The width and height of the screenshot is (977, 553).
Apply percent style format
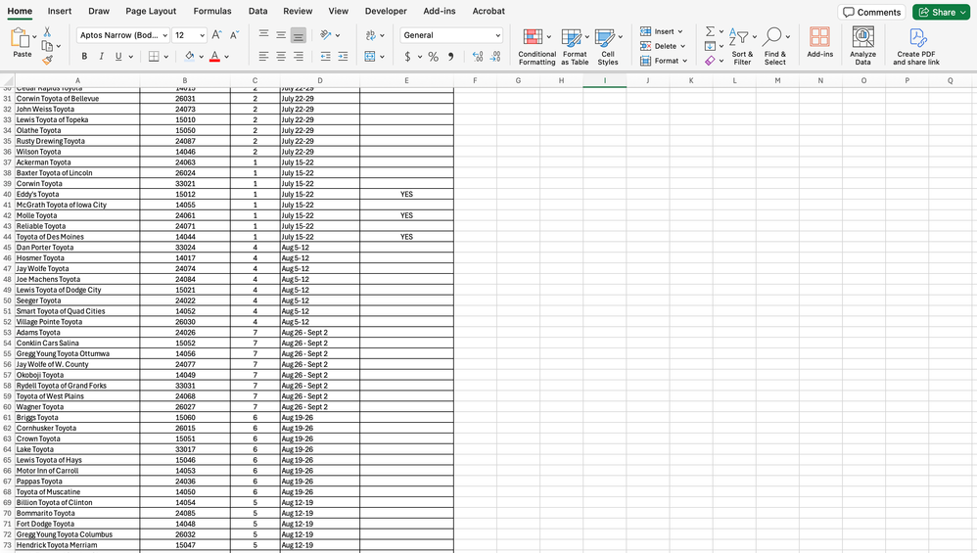pyautogui.click(x=433, y=57)
